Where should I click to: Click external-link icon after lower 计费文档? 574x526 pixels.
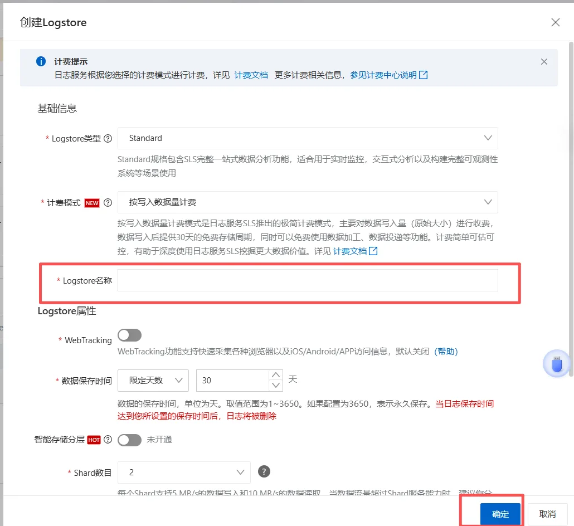coord(373,251)
